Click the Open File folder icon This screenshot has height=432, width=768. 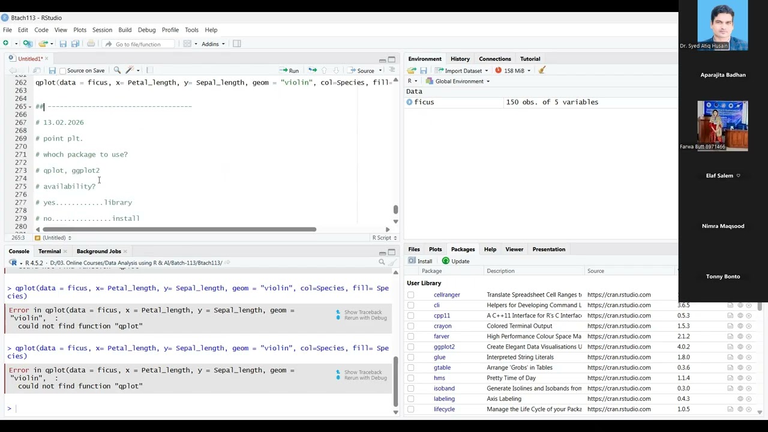point(42,44)
